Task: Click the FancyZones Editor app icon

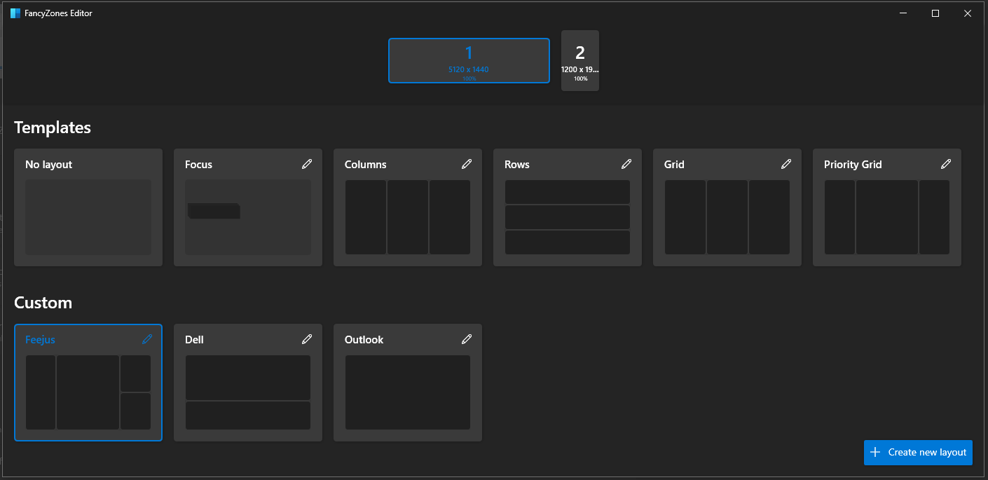Action: 15,13
